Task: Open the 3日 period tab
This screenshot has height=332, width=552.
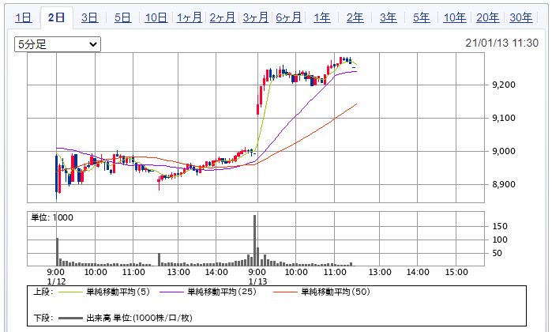Action: 89,17
